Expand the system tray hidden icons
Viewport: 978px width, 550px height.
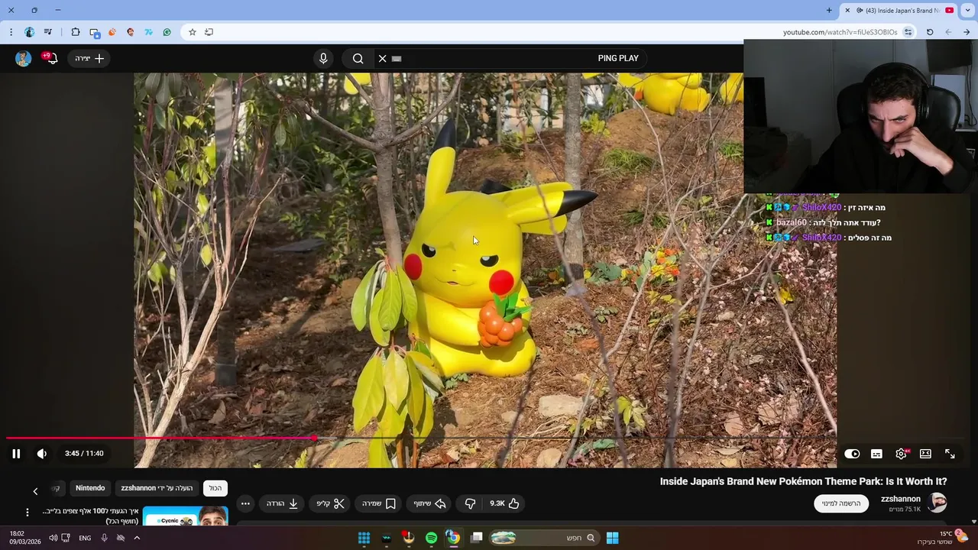137,538
